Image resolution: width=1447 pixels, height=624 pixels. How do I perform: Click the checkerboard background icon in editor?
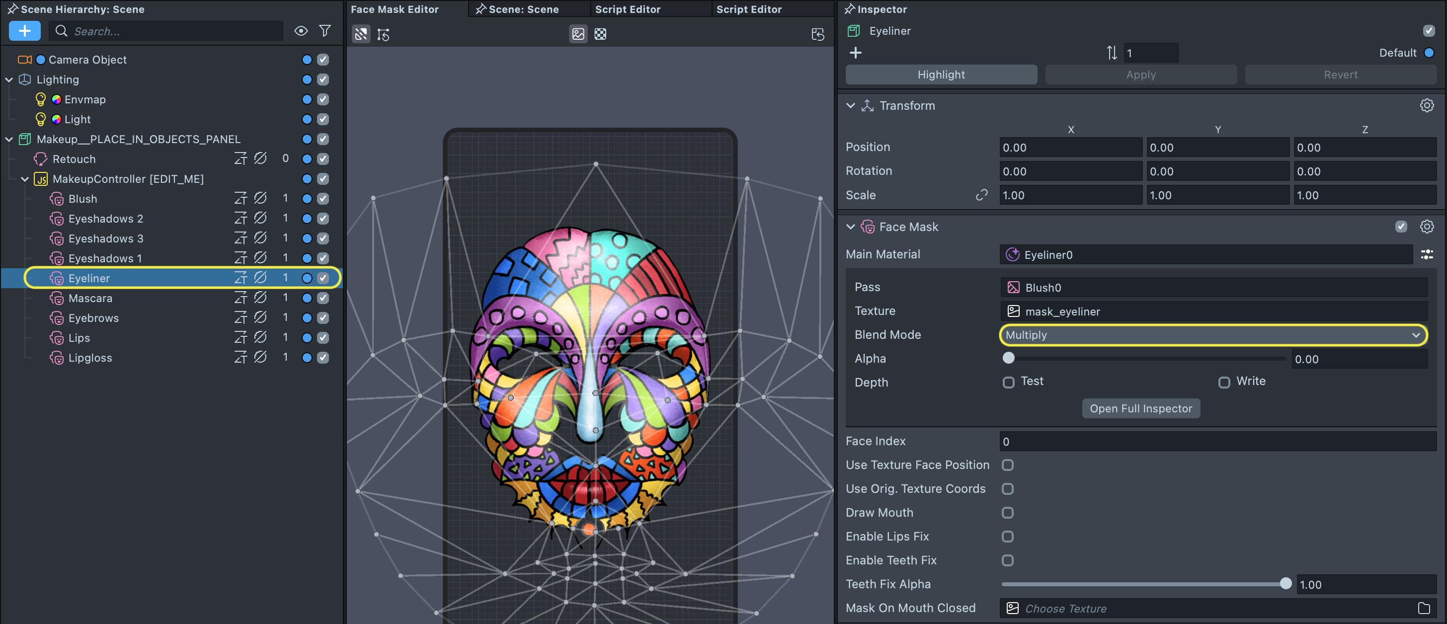(600, 34)
